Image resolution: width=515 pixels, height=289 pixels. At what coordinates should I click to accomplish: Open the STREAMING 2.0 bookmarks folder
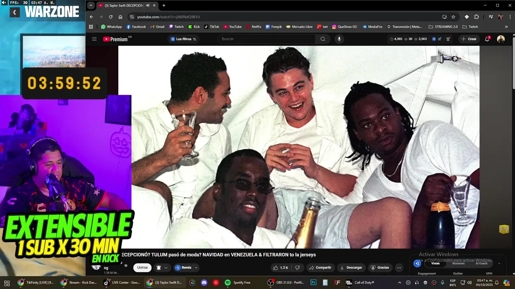tap(443, 27)
